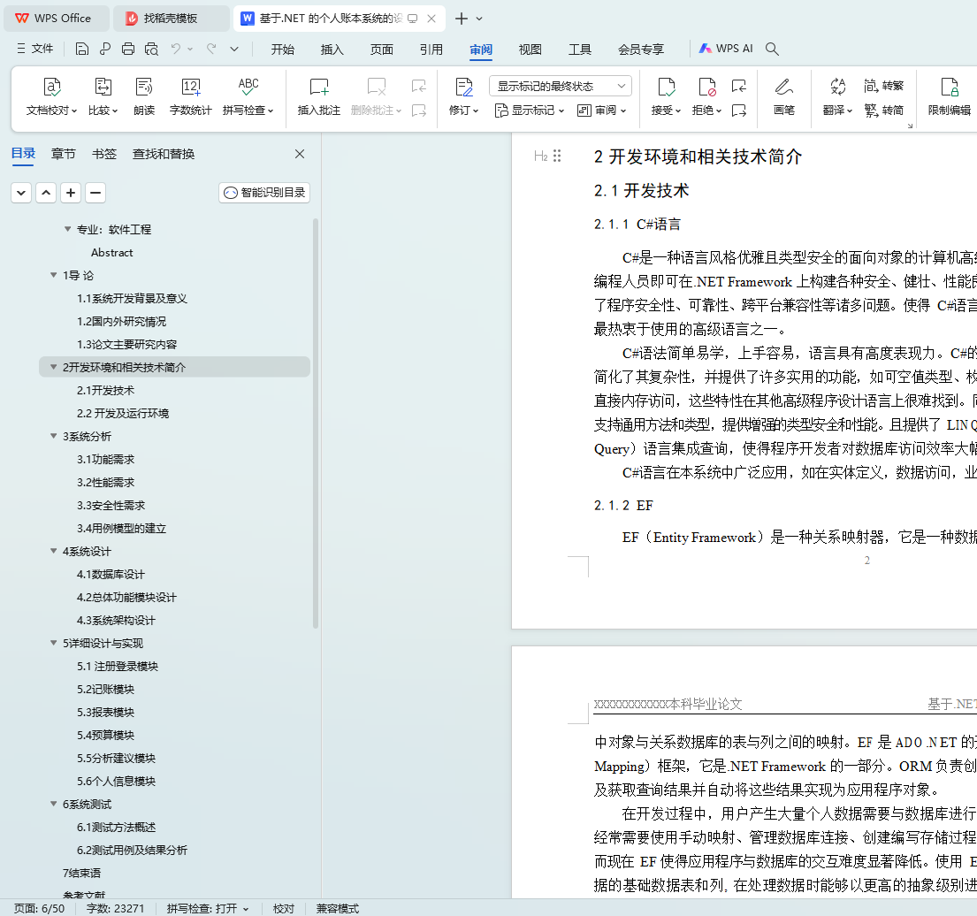Image resolution: width=977 pixels, height=916 pixels.
Task: Click the 接受 accept changes icon
Action: point(666,88)
